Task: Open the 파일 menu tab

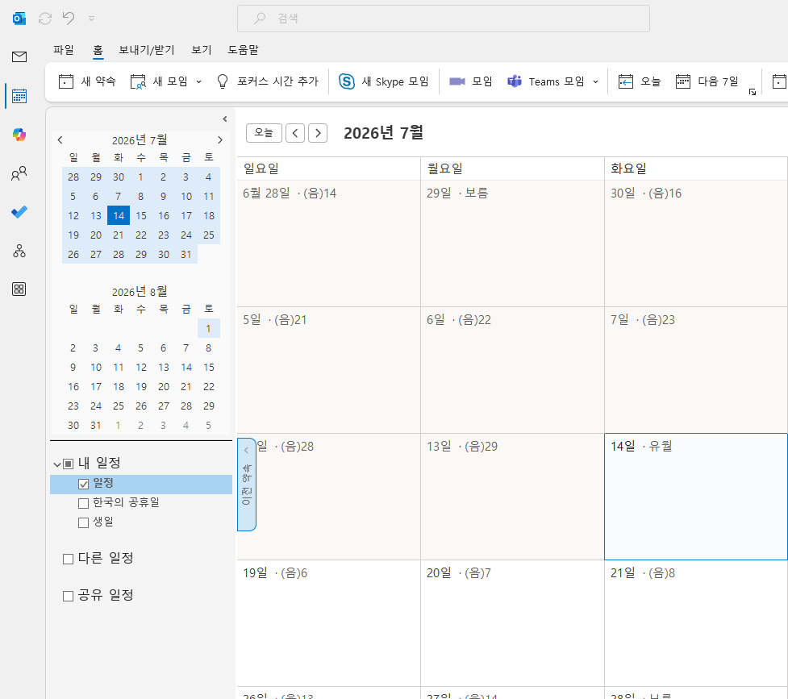Action: coord(64,50)
